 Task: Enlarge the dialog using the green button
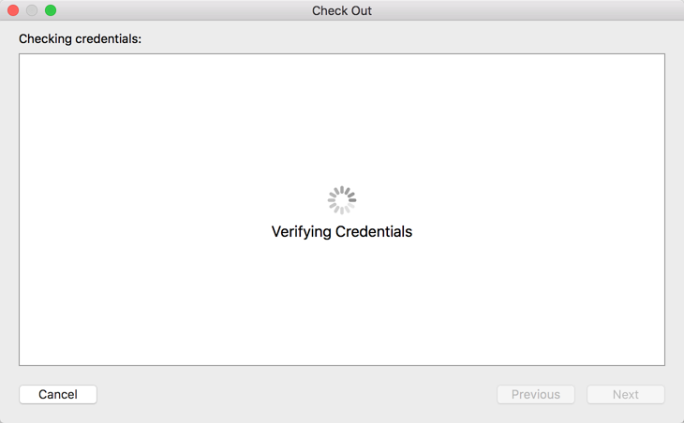51,10
